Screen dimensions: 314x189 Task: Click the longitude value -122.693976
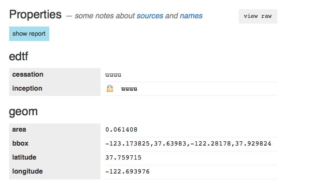pos(128,172)
